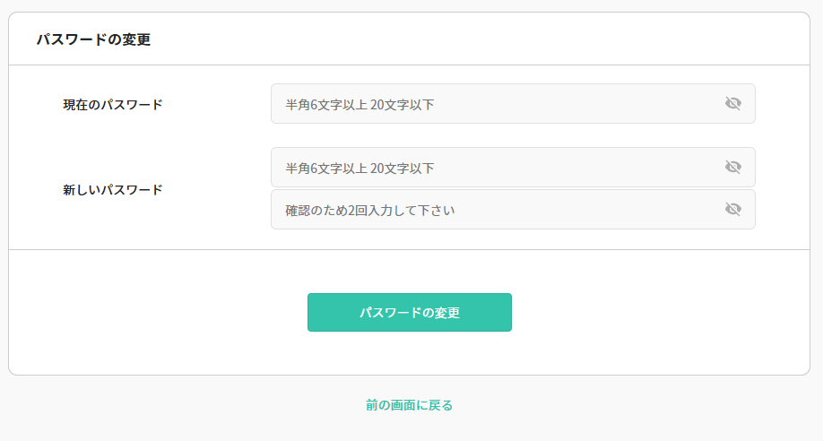
Task: Click the 現在のパスワード label
Action: click(113, 105)
